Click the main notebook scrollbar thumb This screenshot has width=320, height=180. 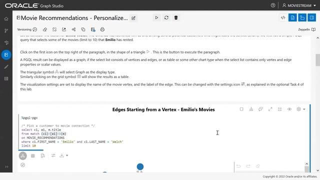[x=318, y=60]
